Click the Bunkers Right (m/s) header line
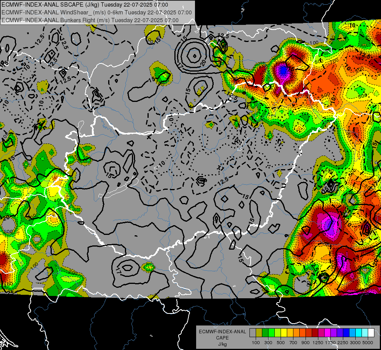Screen dimensions: 381x350 point(90,20)
